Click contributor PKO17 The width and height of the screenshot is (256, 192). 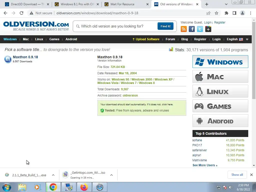tap(197, 145)
